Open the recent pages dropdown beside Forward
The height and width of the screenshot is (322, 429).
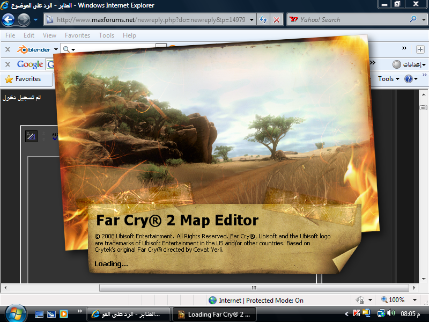tap(35, 20)
